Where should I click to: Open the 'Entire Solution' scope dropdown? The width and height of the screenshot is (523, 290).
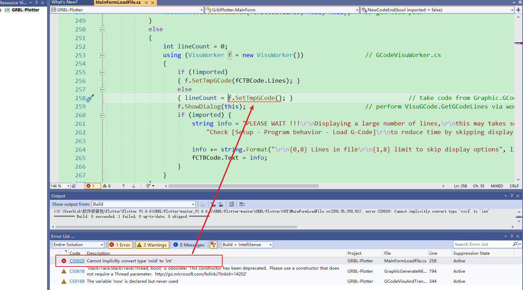click(x=78, y=245)
